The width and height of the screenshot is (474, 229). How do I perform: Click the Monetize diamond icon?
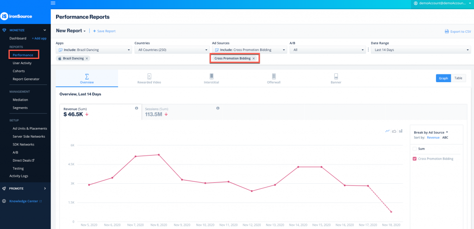coord(4,30)
